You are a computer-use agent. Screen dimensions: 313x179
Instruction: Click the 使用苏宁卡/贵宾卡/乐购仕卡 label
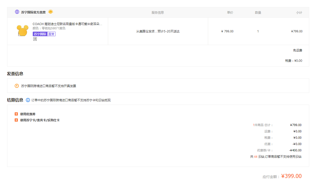[40, 120]
